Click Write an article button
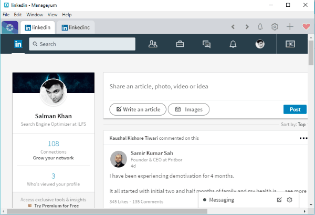Image resolution: width=315 pixels, height=215 pixels. coord(138,109)
